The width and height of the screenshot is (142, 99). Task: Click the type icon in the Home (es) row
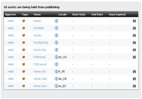coord(24,86)
